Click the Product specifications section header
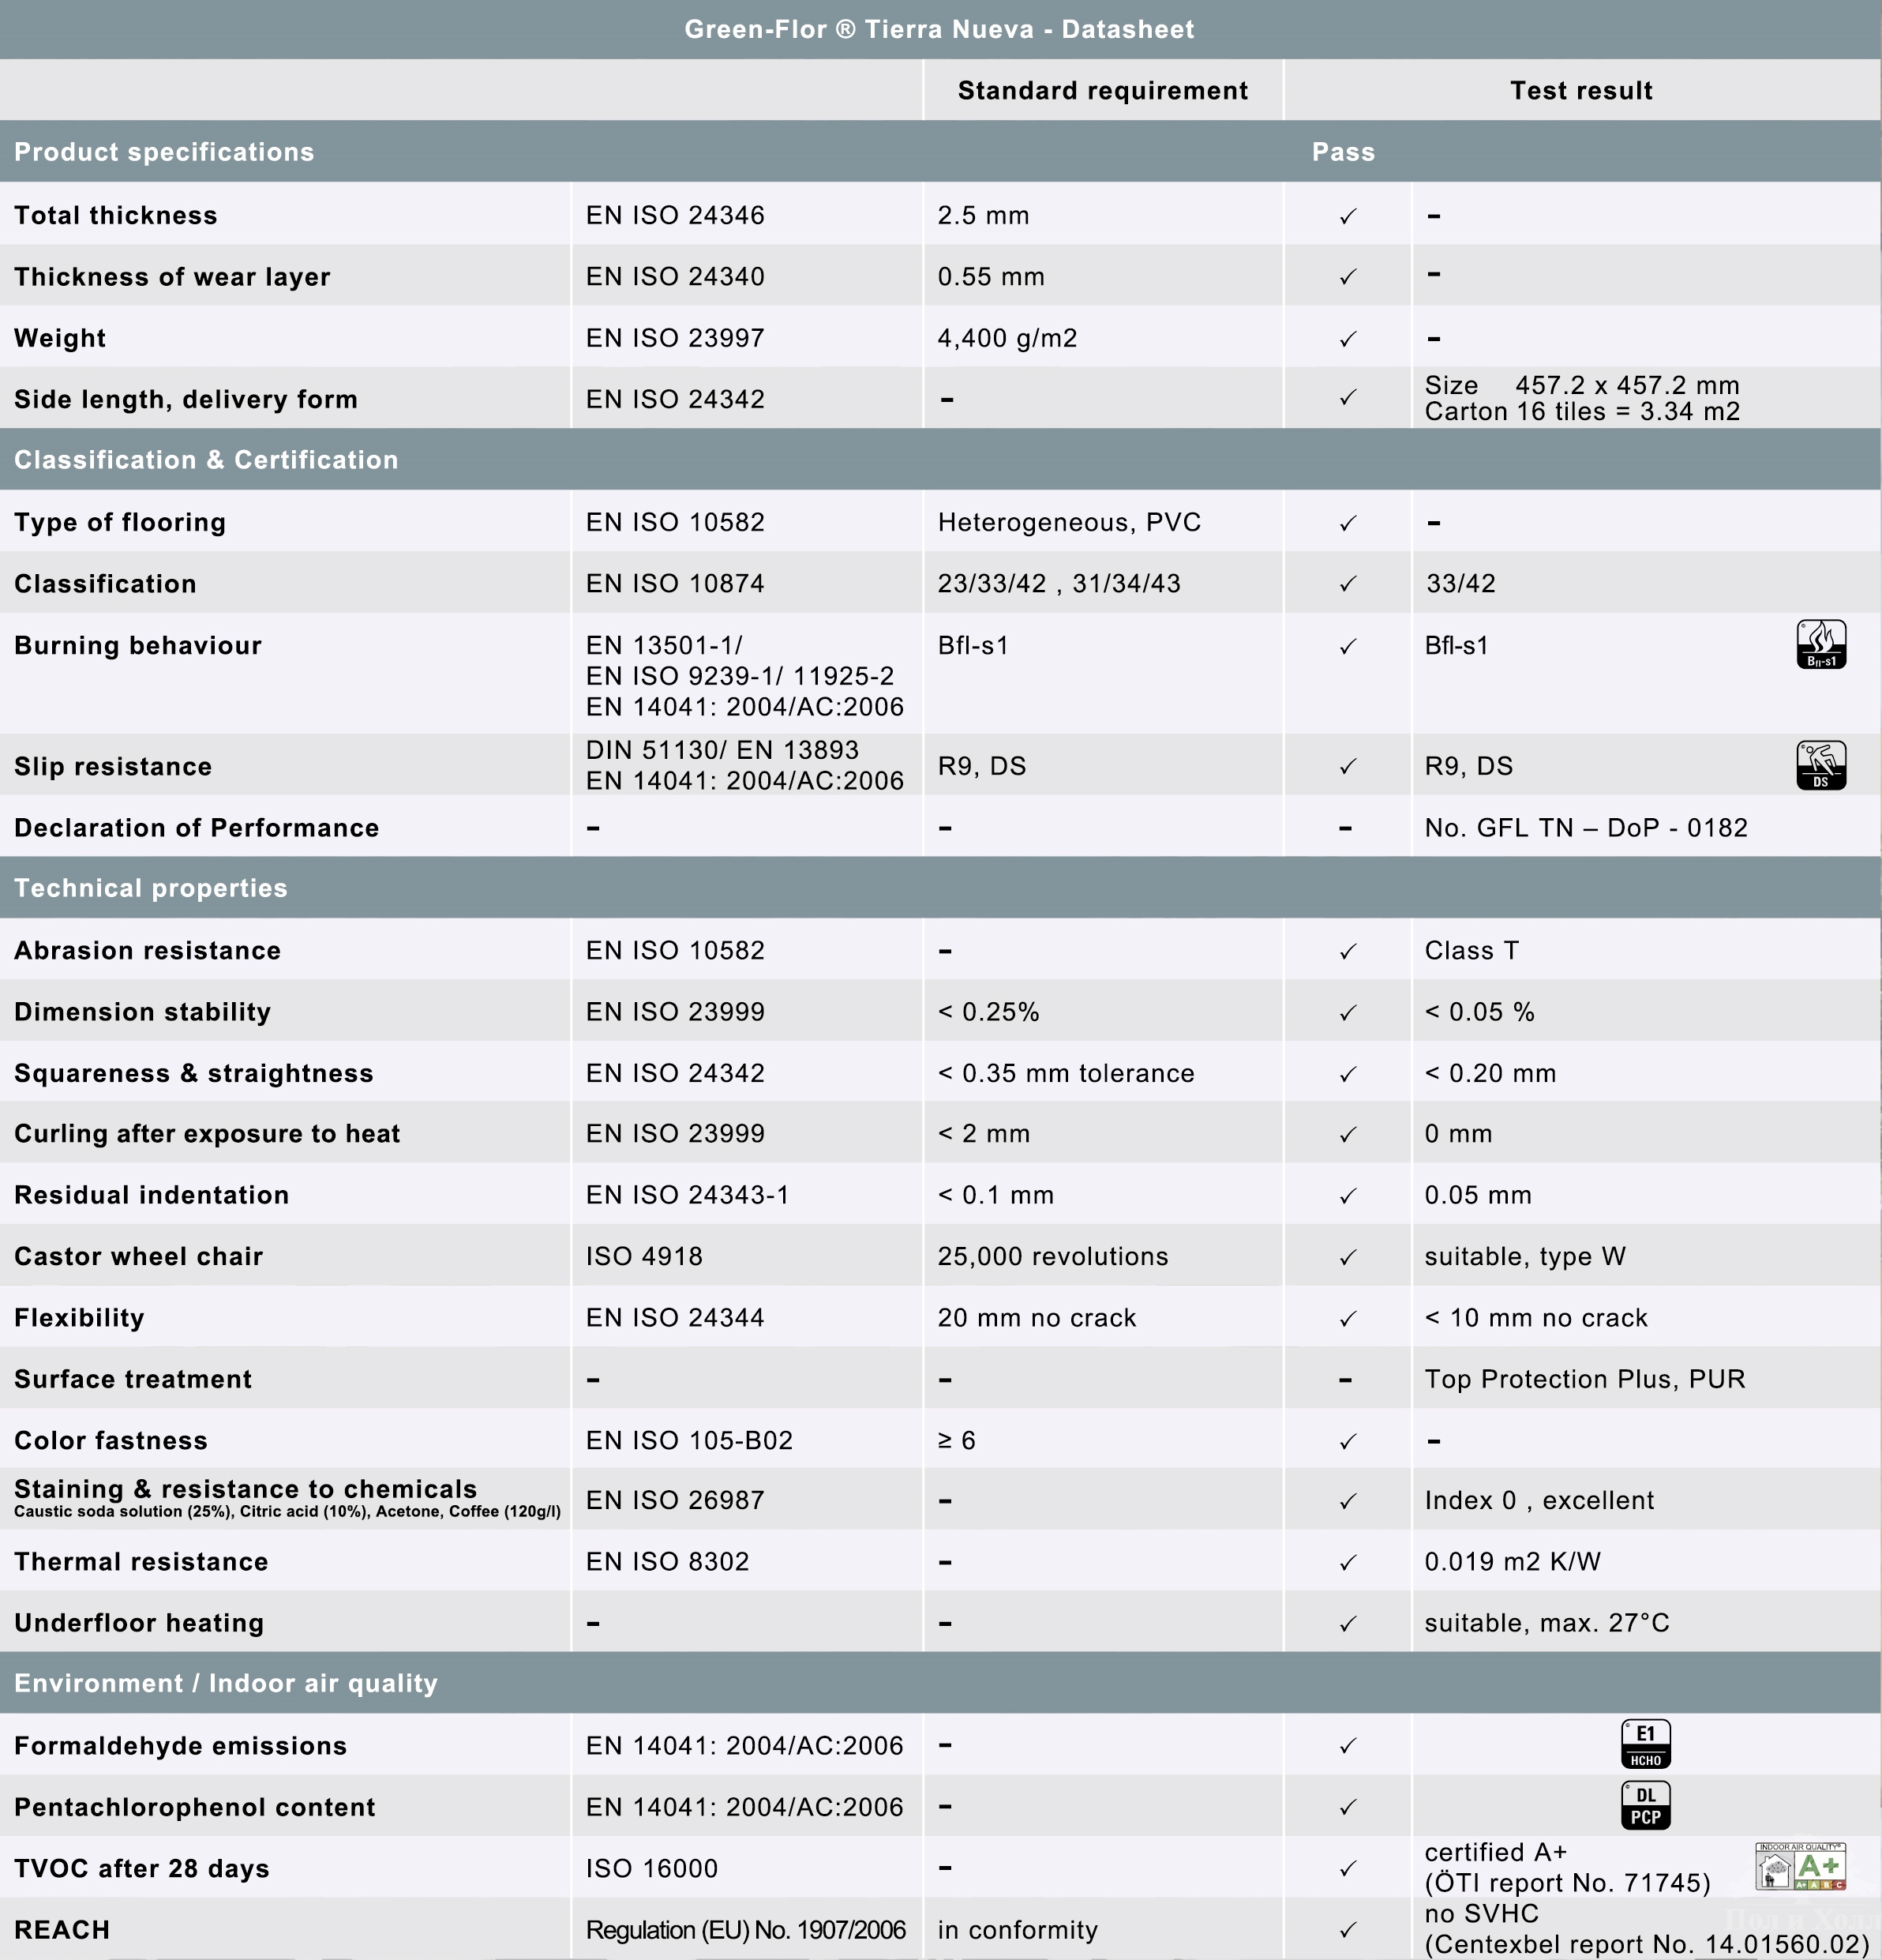The height and width of the screenshot is (1960, 1882). [x=164, y=152]
